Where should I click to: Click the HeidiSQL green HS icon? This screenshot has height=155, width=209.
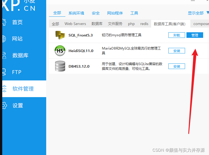(60, 51)
